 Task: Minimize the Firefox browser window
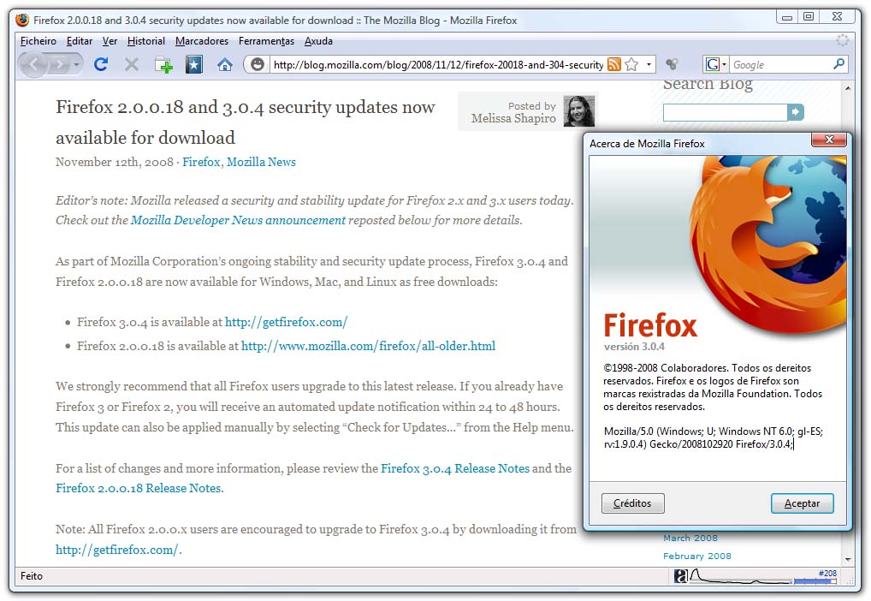[786, 16]
